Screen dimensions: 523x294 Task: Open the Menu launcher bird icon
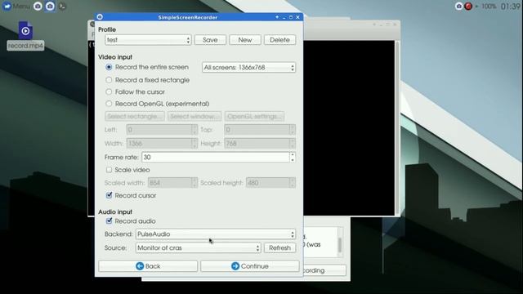point(7,6)
